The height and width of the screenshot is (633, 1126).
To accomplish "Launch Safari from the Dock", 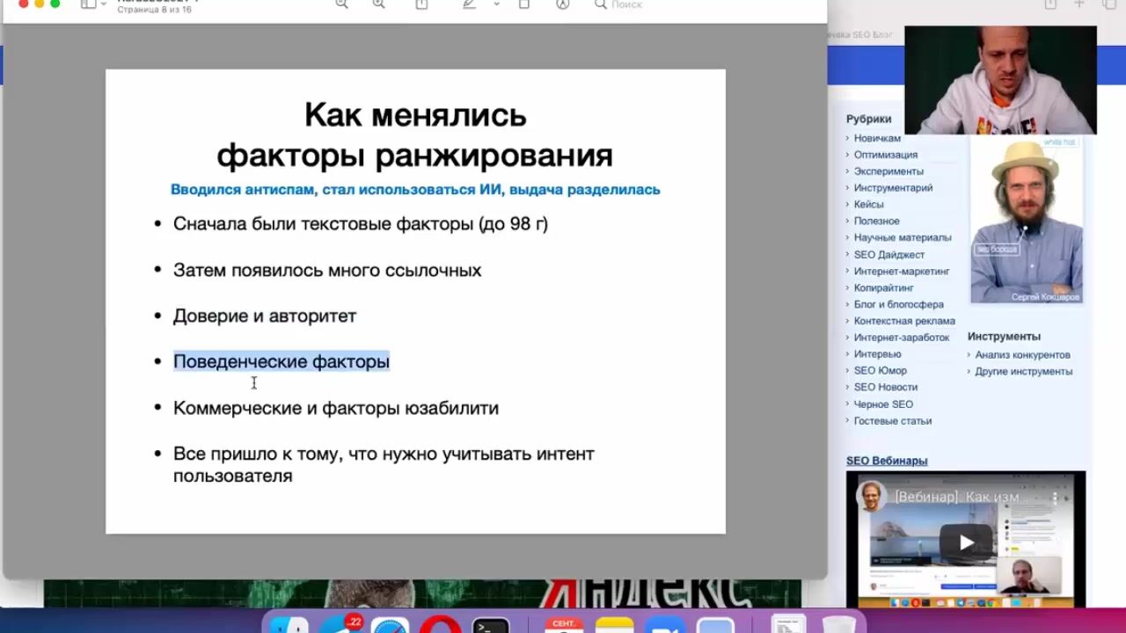I will [x=390, y=624].
